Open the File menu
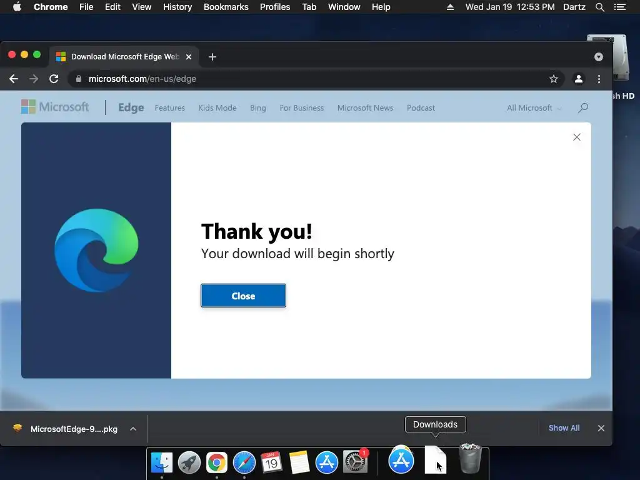 pyautogui.click(x=86, y=7)
